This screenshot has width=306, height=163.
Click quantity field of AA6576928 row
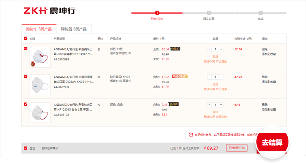point(215,49)
